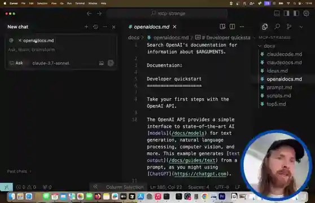Launch Google Chrome from the dock
This screenshot has width=315, height=203.
pos(205,196)
